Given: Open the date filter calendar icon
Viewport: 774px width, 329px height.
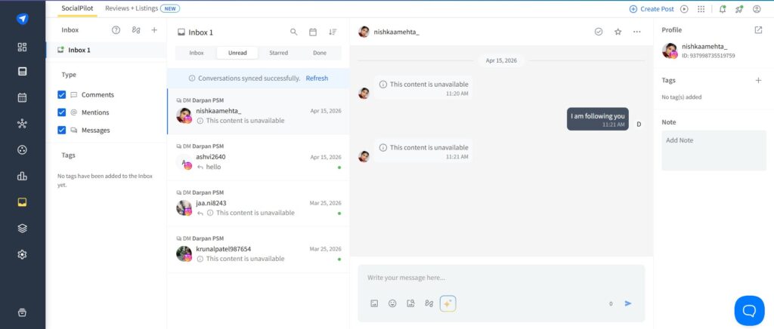Looking at the screenshot, I should click(x=313, y=32).
